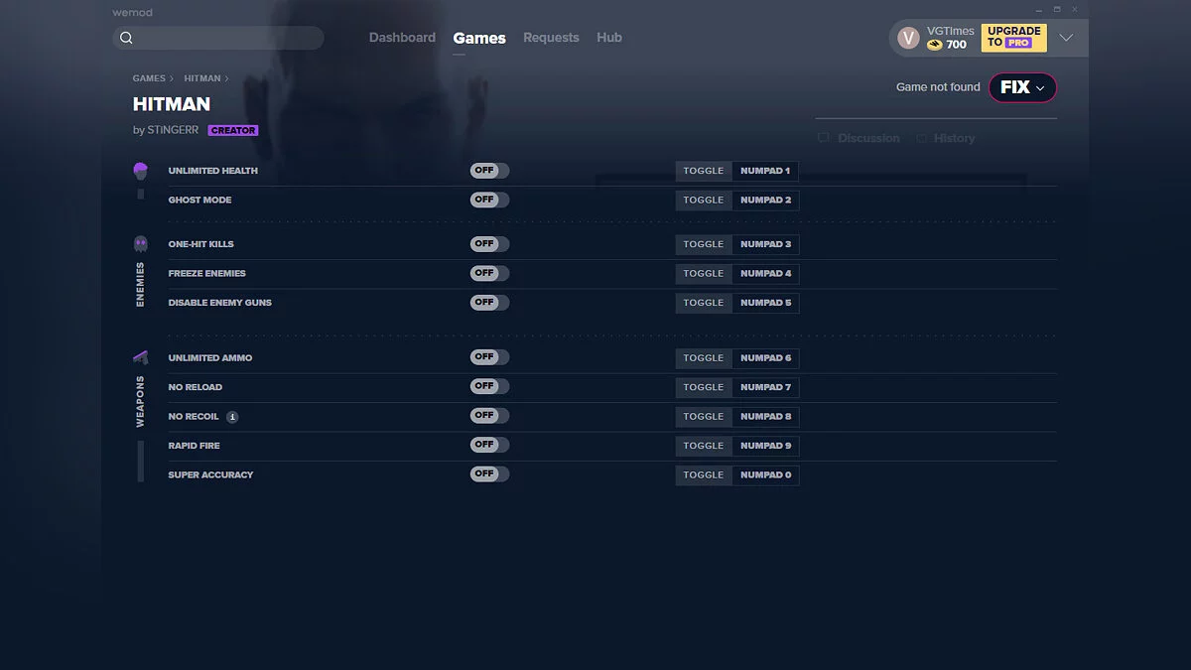Change NUMPAD 2 hotkey
The height and width of the screenshot is (670, 1191).
point(765,200)
